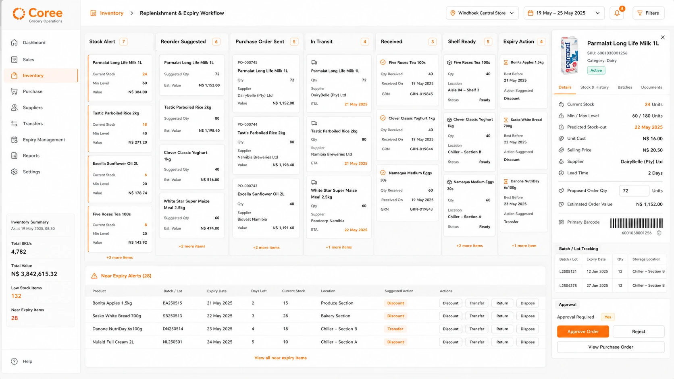Click the Expiry Management calendar icon
The image size is (674, 379).
15,140
